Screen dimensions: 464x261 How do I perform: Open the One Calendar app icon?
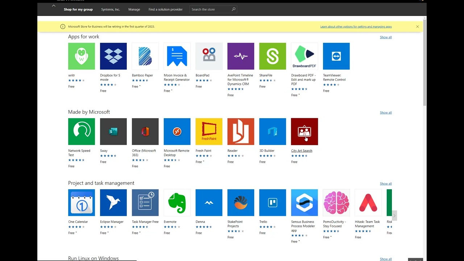click(82, 203)
